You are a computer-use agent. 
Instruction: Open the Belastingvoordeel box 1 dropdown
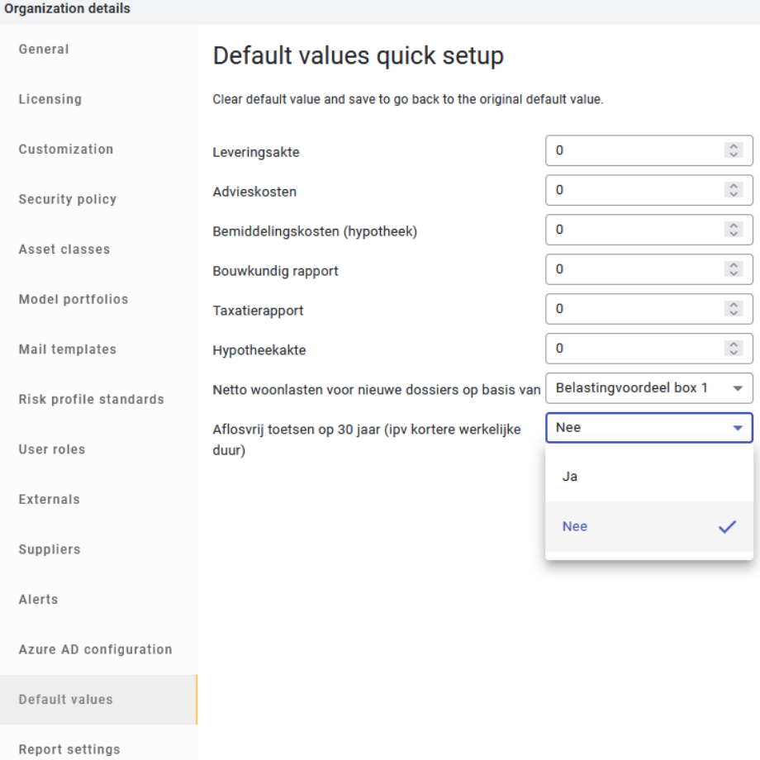coord(649,388)
